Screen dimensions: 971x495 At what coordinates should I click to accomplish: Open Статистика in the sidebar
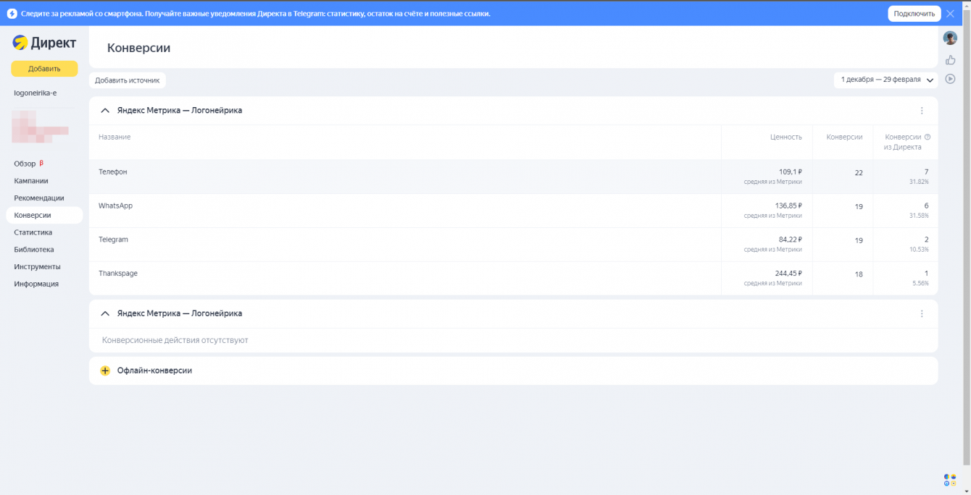(33, 232)
